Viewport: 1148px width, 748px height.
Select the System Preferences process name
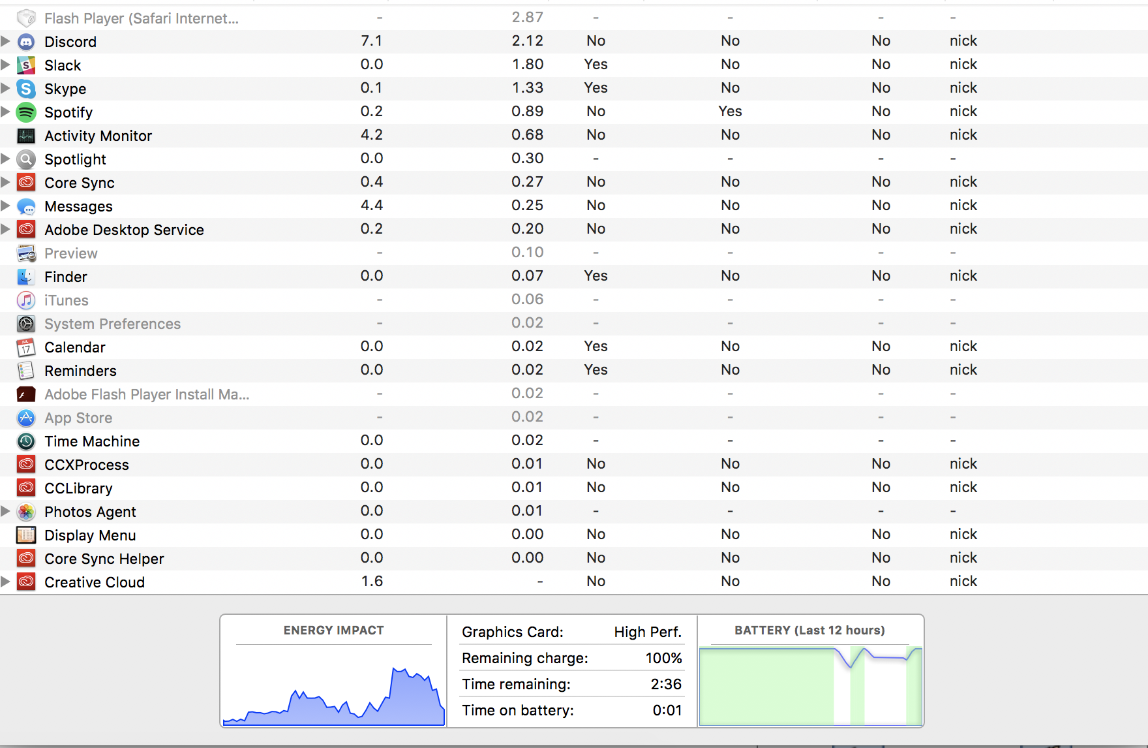[112, 324]
